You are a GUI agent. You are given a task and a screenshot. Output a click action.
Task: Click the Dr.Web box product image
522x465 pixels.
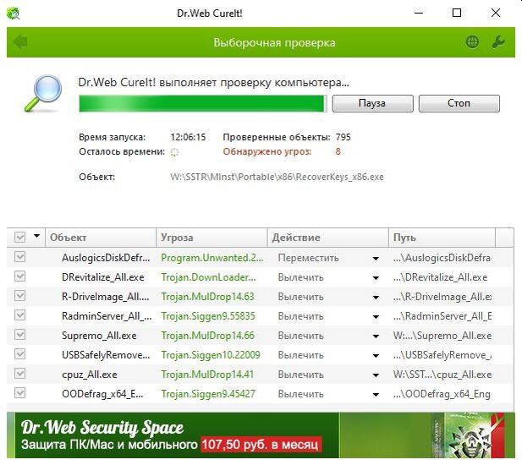tap(469, 435)
